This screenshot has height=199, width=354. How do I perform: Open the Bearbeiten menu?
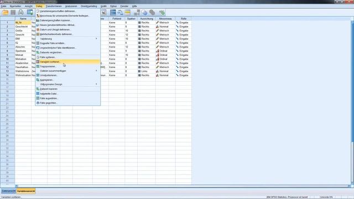pyautogui.click(x=15, y=6)
